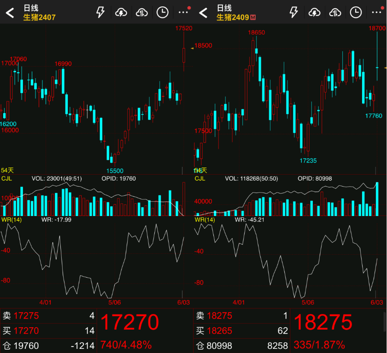The image size is (387, 353).
Task: Change the CJL volume indicator on left chart
Action: point(7,178)
